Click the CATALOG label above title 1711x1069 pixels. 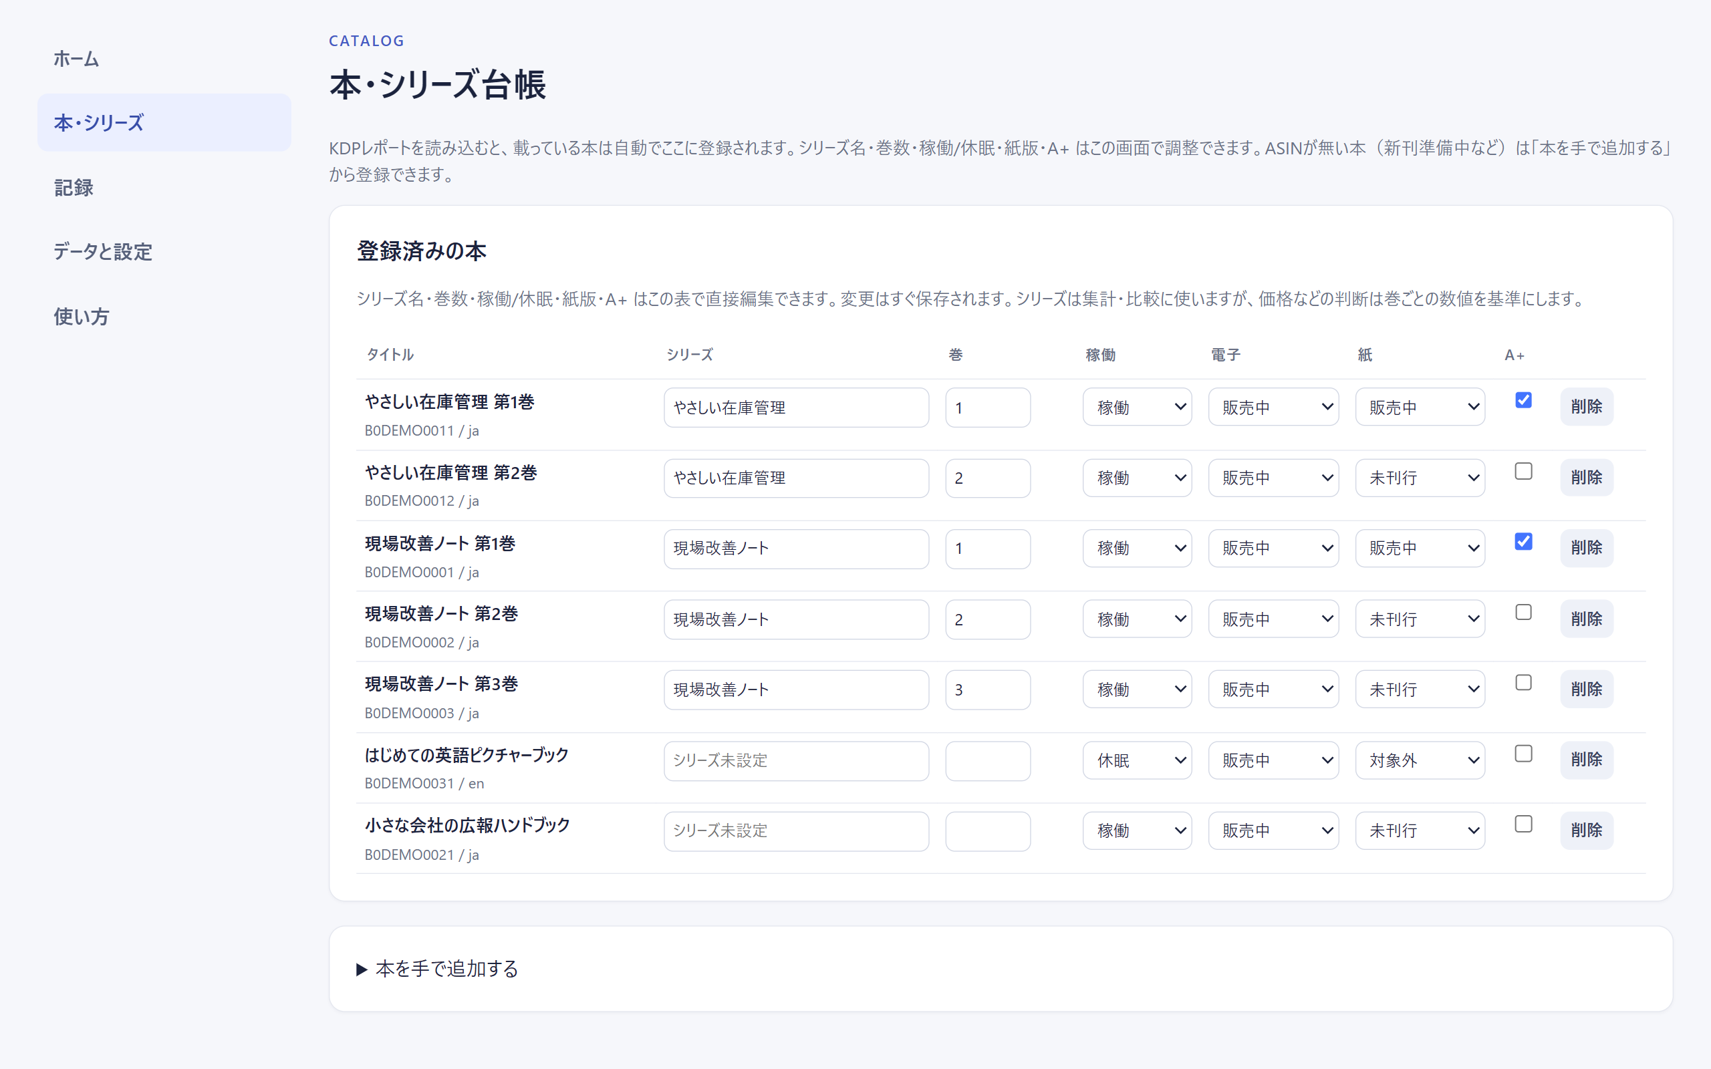pos(366,41)
